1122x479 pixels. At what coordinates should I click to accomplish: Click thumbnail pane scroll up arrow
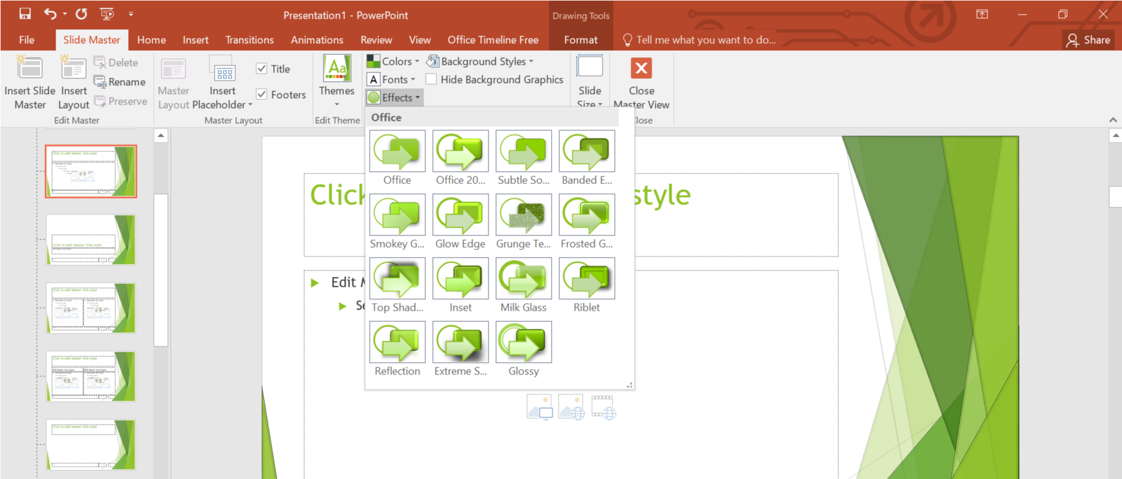(161, 136)
